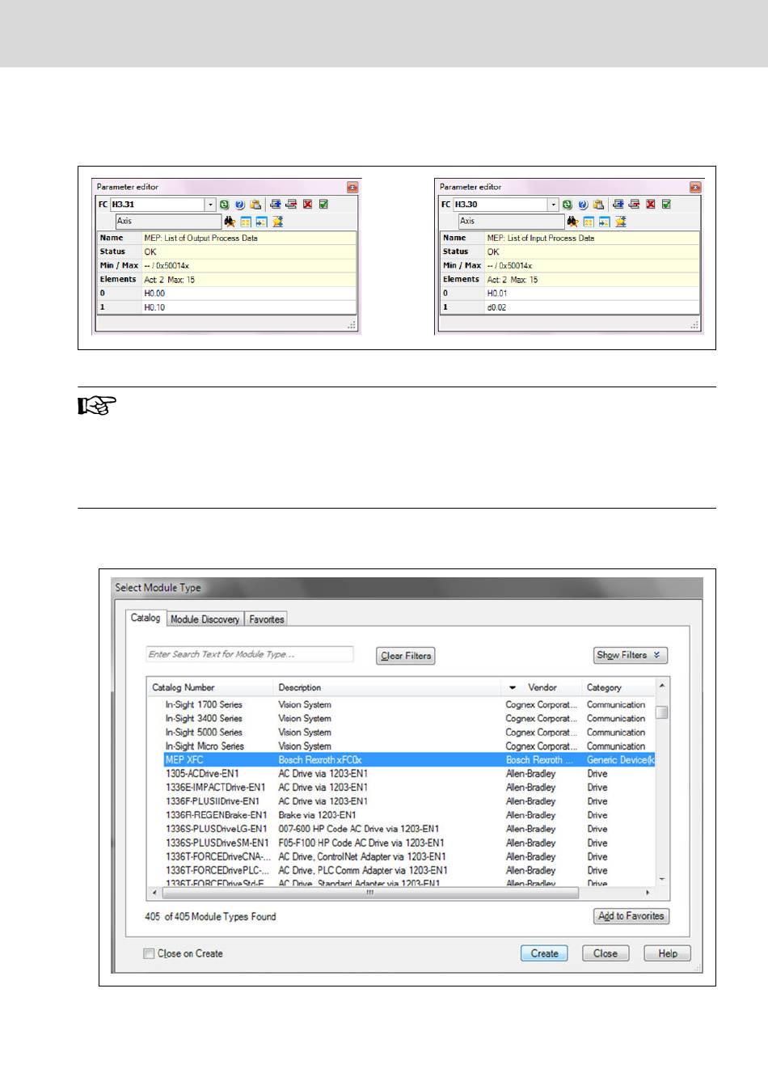Screen dimensions: 768x1090
Task: Sort by Catalog Number column header
Action: pyautogui.click(x=210, y=687)
